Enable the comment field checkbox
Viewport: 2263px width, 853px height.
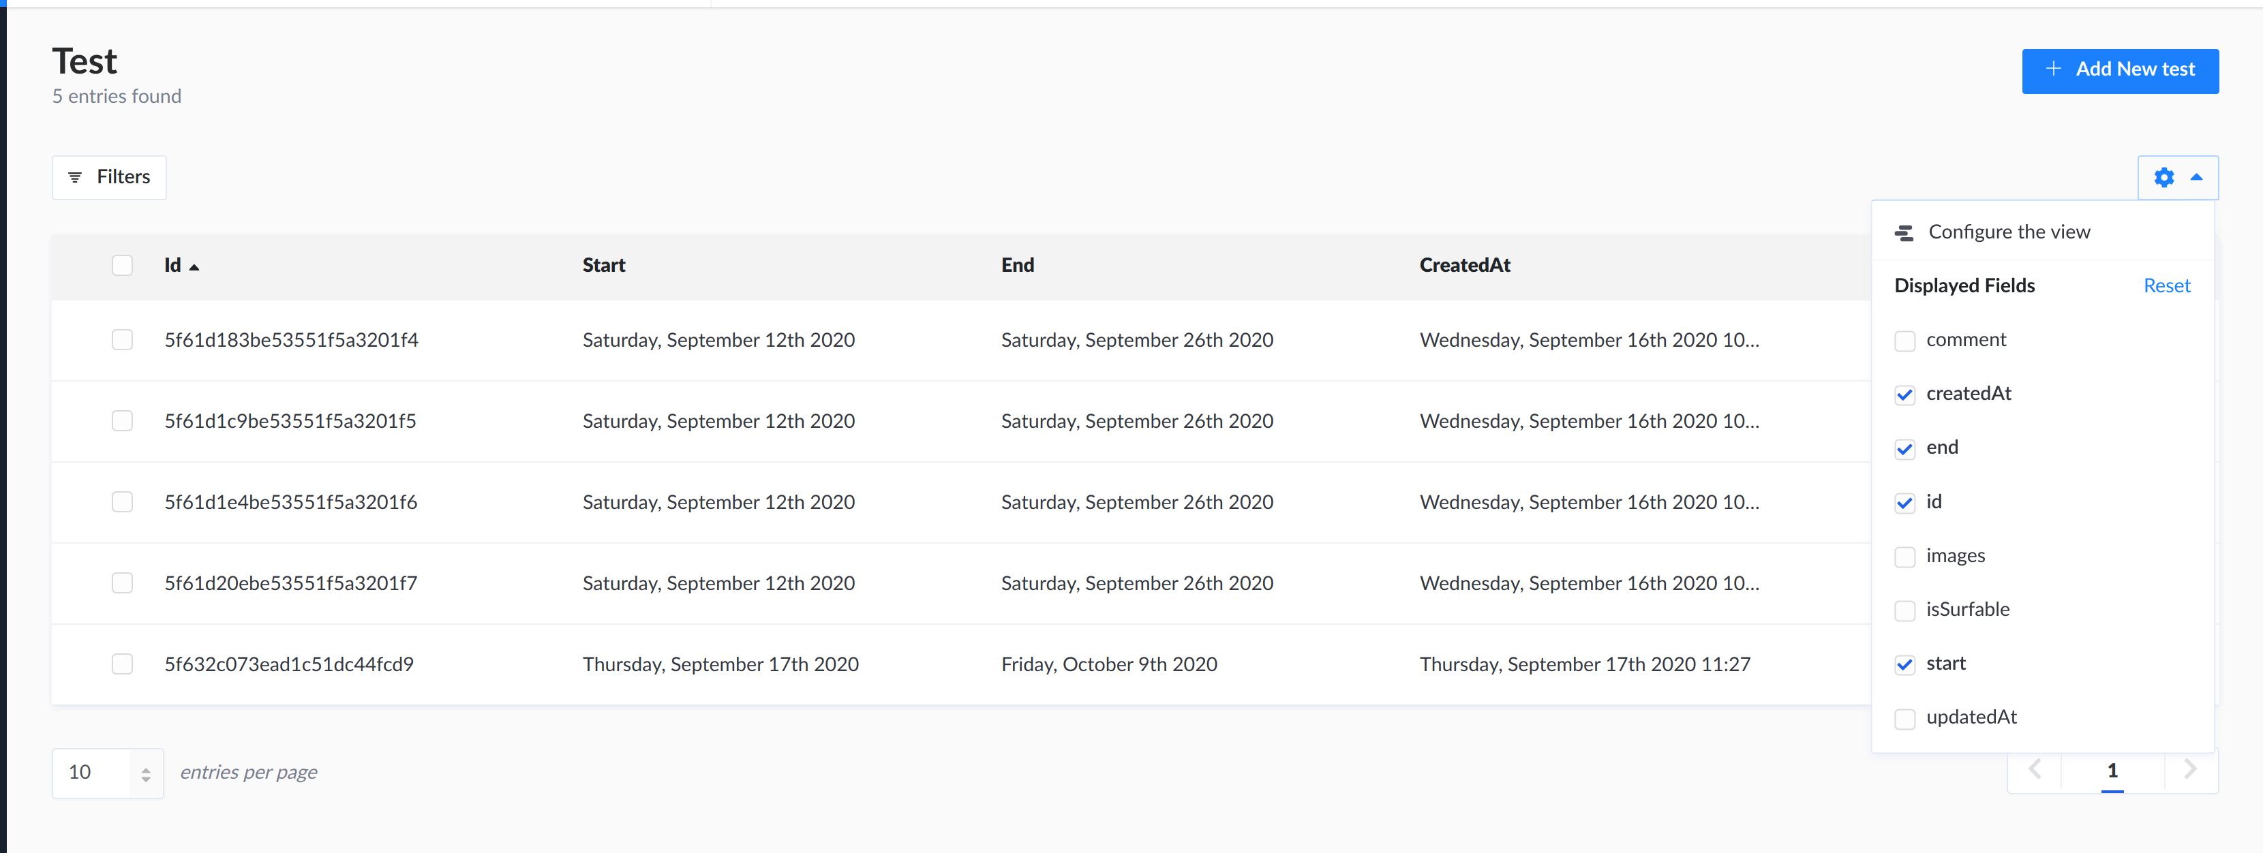coord(1904,341)
